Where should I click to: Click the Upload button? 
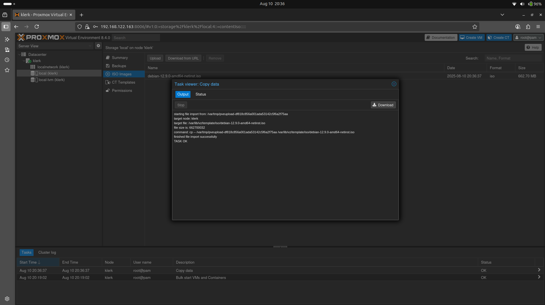(x=155, y=58)
